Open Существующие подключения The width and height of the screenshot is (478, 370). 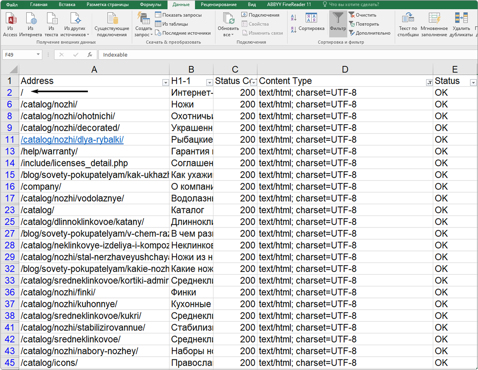pos(112,25)
